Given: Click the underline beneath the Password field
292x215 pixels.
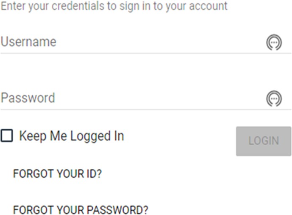Looking at the screenshot, I should click(x=146, y=110).
